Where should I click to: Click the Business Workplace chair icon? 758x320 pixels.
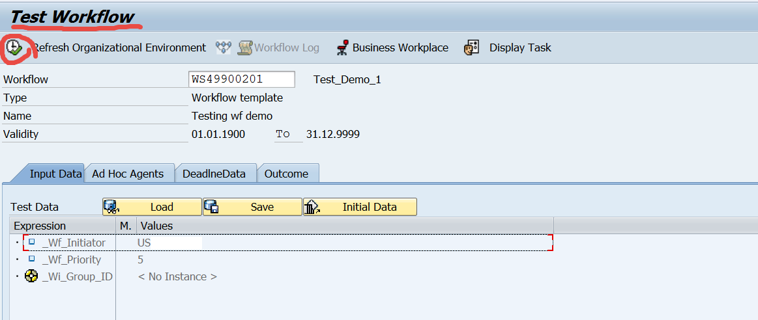(x=343, y=47)
